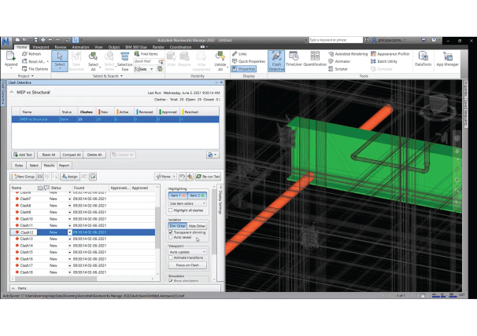
Task: Open the Clash Detective tool
Action: coord(276,61)
